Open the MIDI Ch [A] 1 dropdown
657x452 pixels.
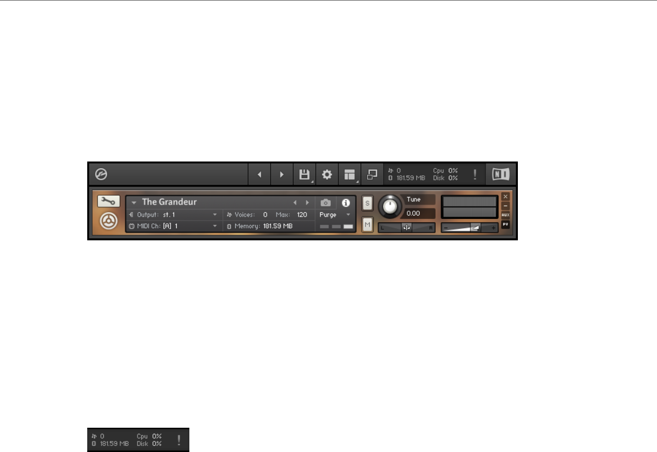(173, 226)
